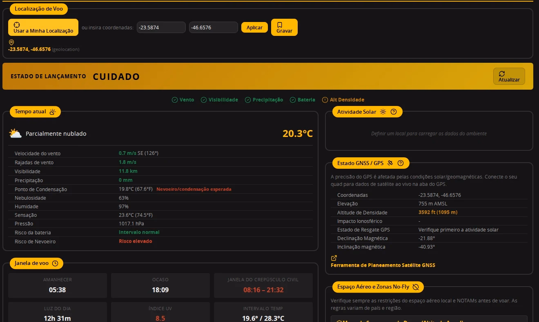Click the refresh icon on Atualizar button
539x322 pixels.
[x=502, y=74]
